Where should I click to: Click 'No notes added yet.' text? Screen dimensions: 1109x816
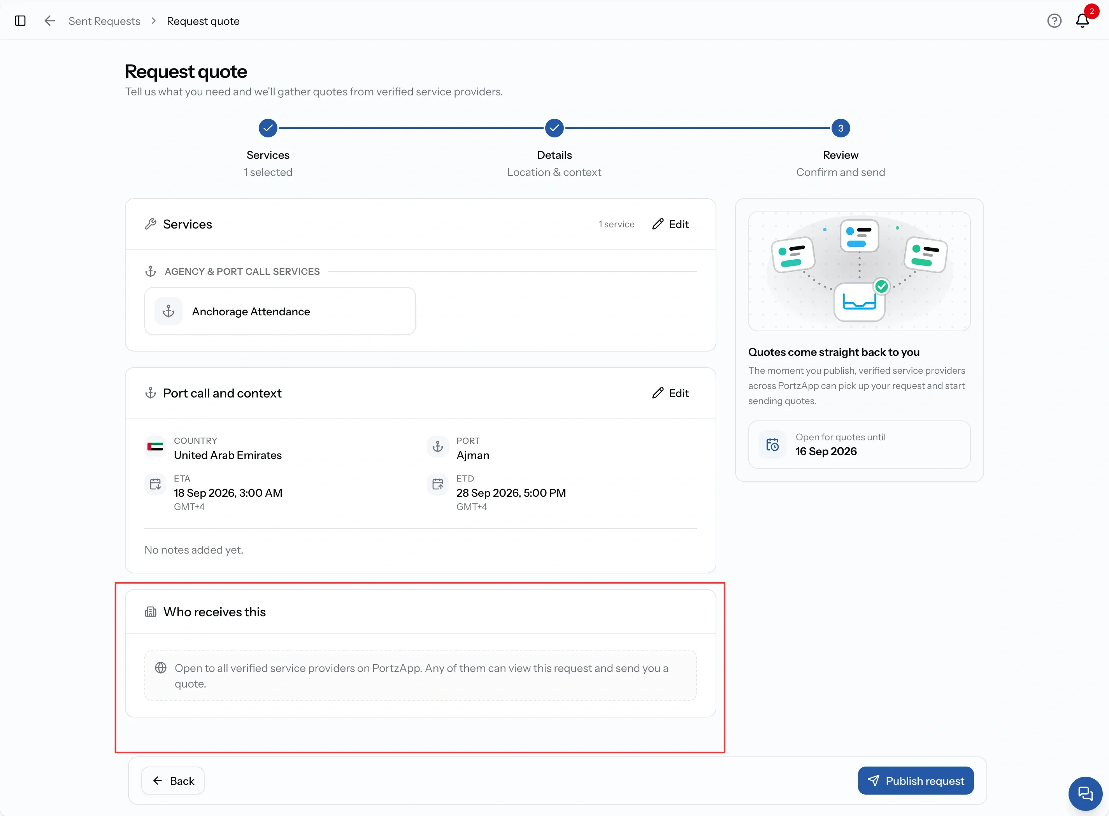[x=193, y=550]
